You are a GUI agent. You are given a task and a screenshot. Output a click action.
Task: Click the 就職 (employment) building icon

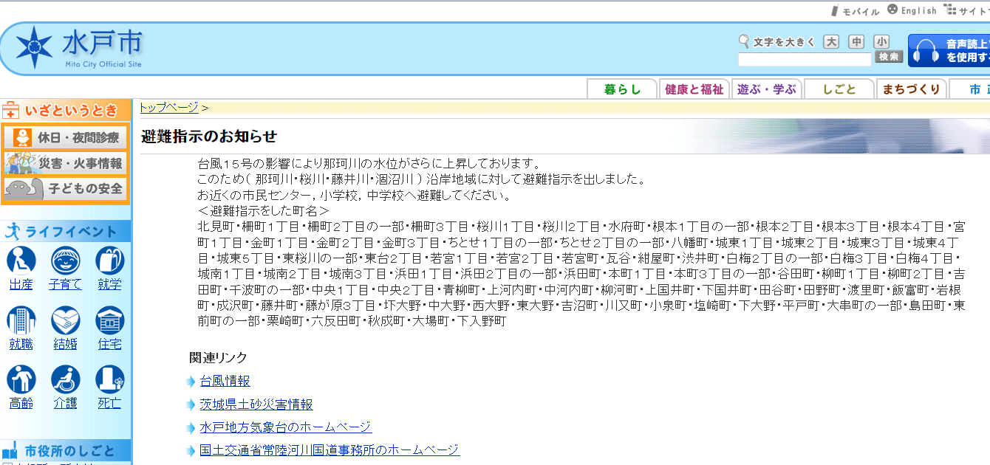(21, 321)
